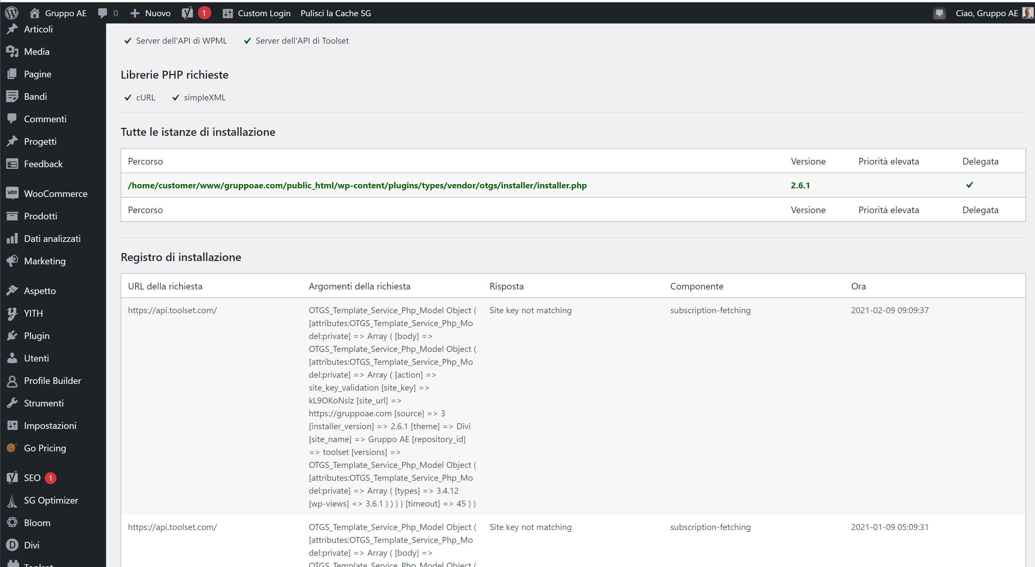Click the Nuovo plus icon
Screen dimensions: 1035x567
(x=135, y=13)
